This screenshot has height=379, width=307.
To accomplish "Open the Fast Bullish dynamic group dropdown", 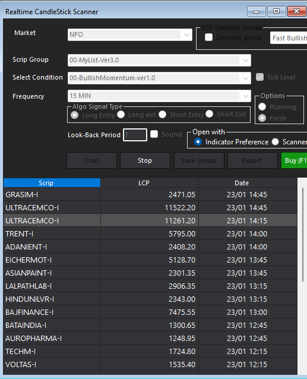I will [289, 38].
